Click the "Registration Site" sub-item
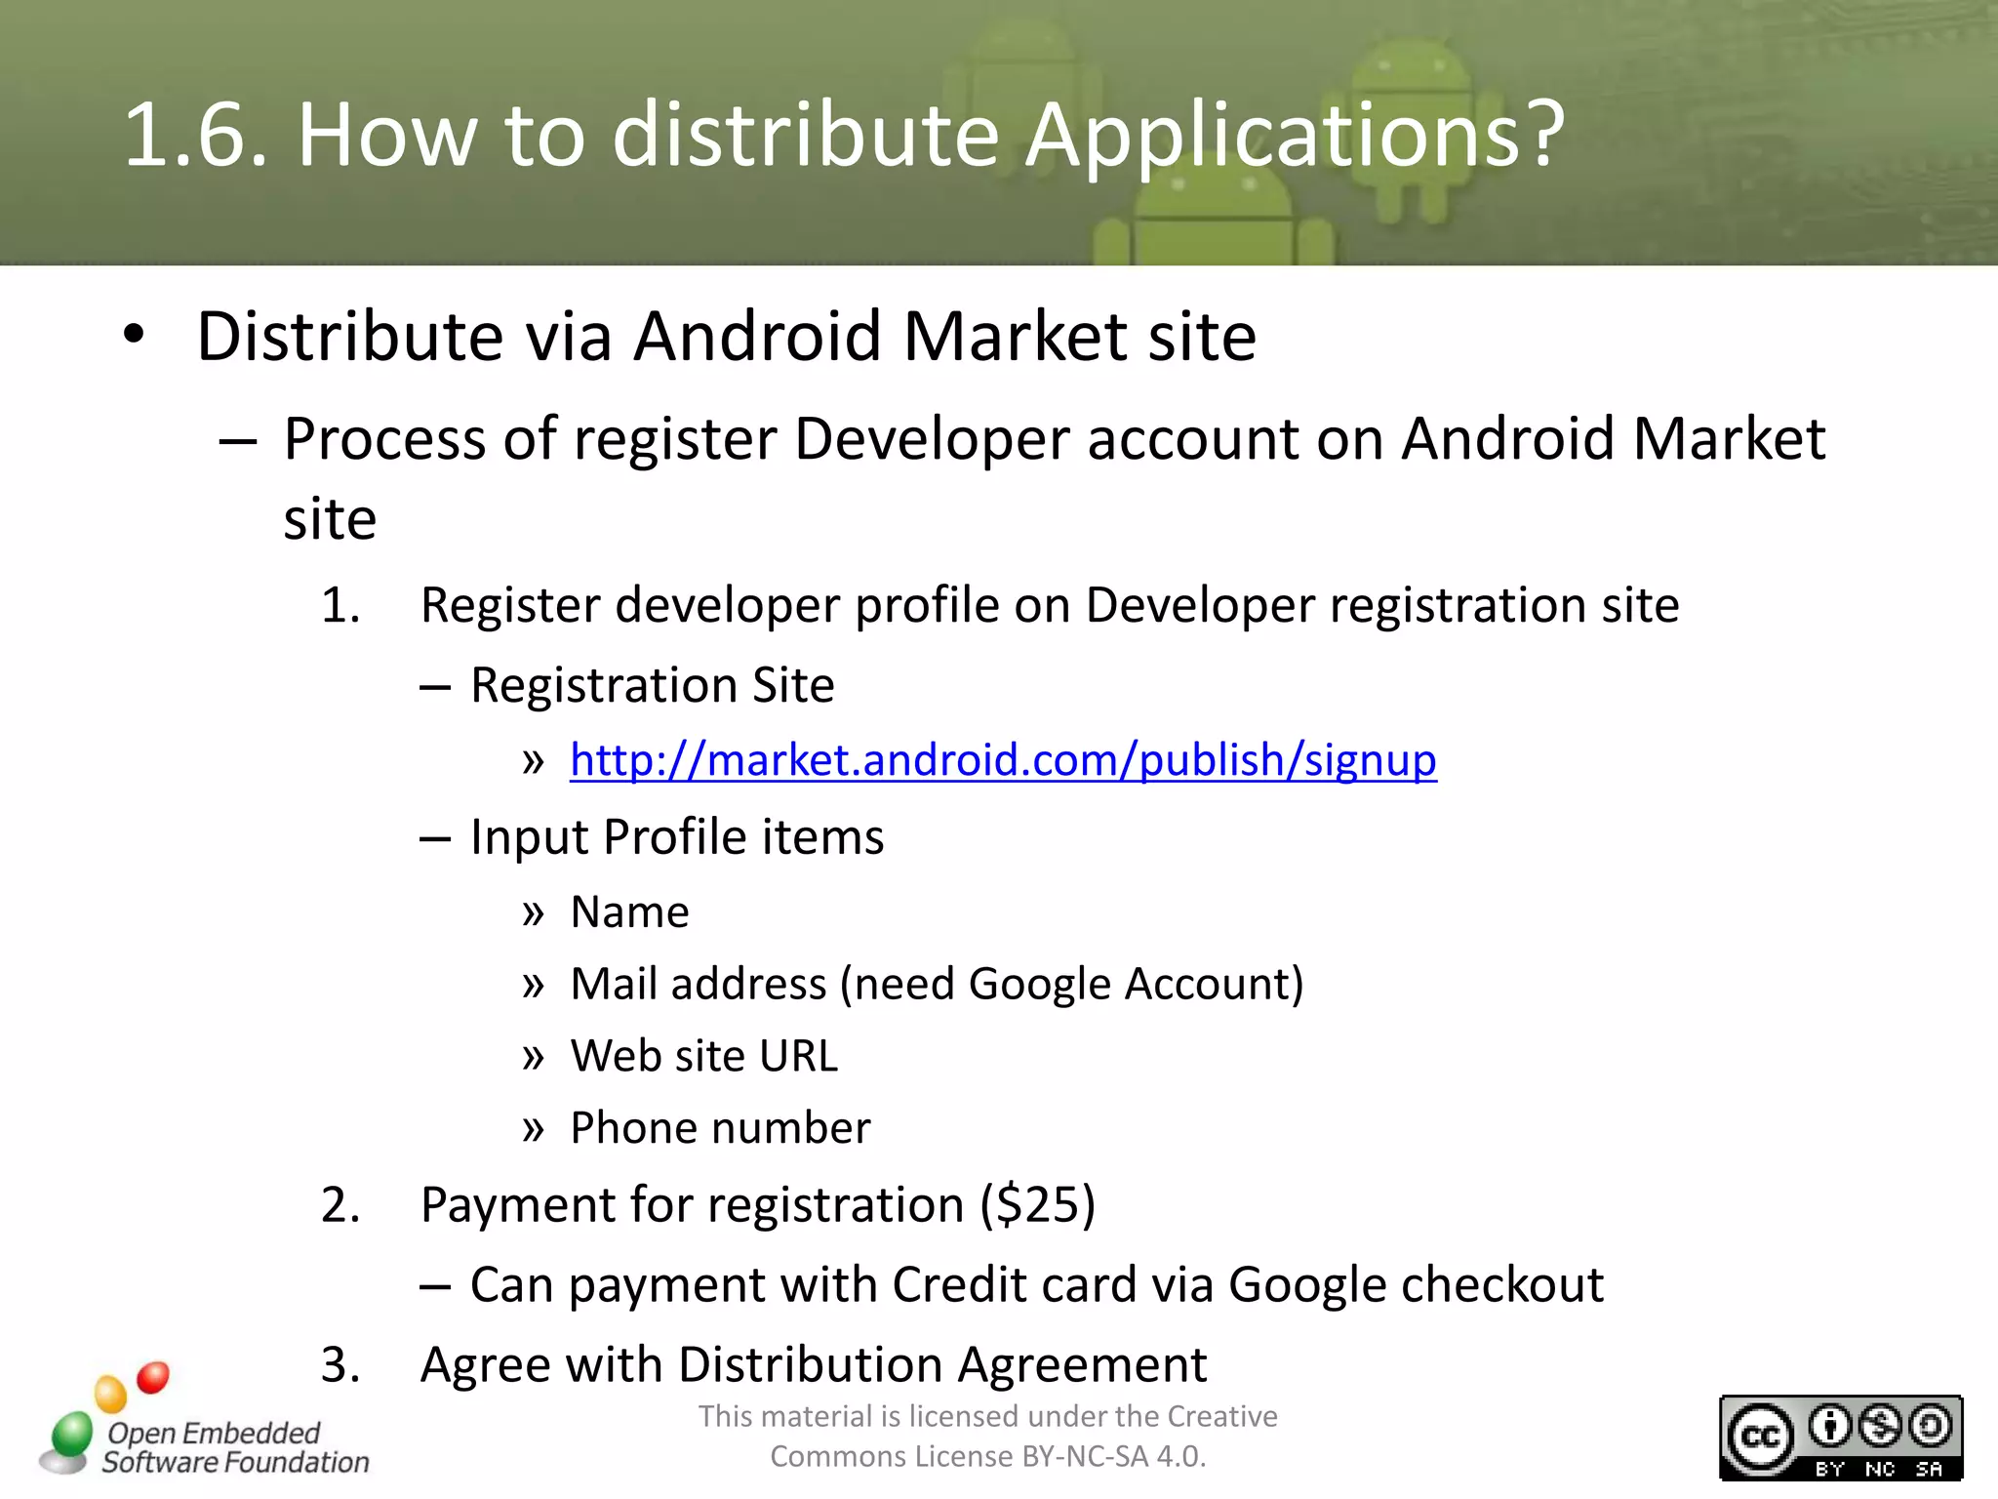Viewport: 1998px width, 1499px height. pos(652,685)
